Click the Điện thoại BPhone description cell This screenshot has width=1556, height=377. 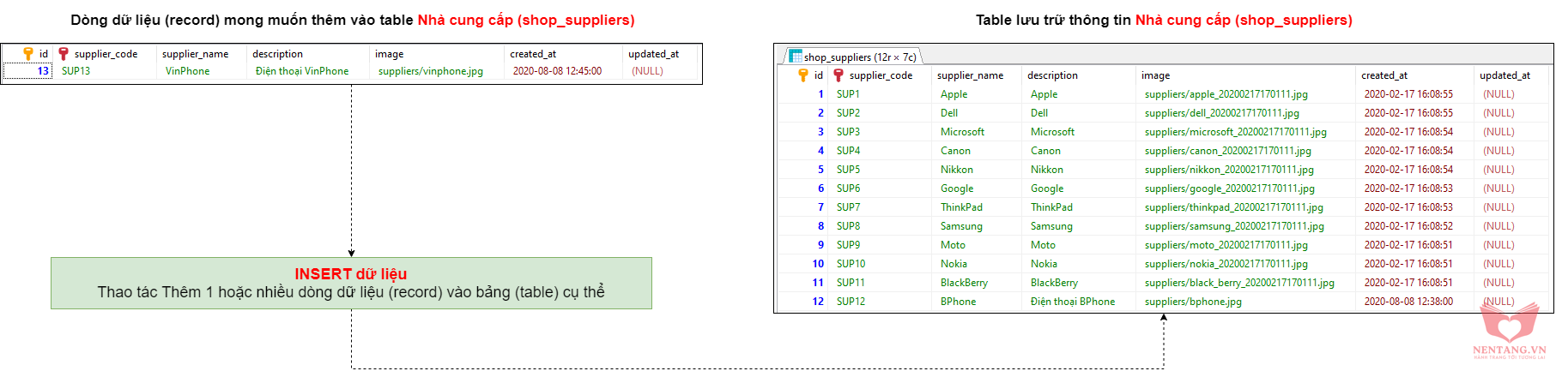point(1072,302)
